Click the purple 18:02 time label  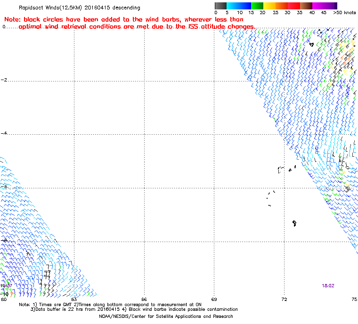tap(328, 286)
